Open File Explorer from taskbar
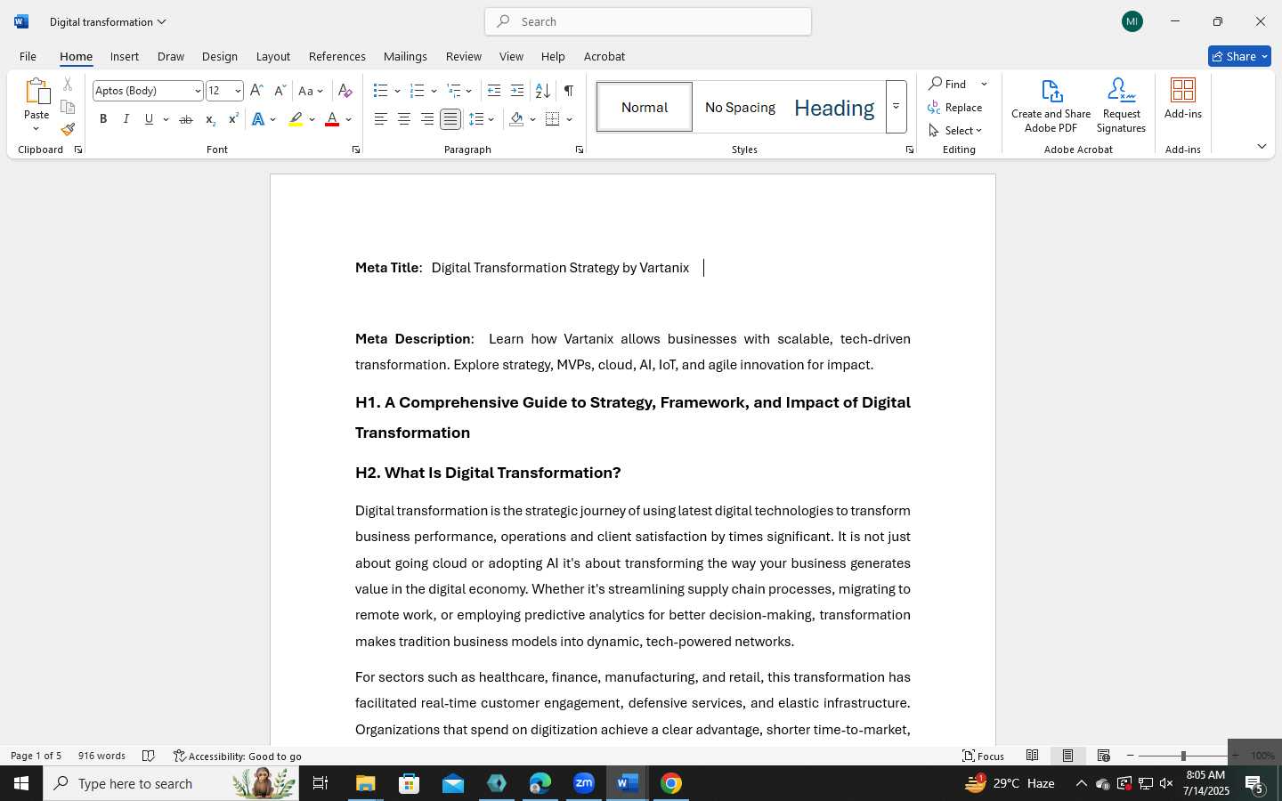The width and height of the screenshot is (1282, 801). tap(366, 783)
